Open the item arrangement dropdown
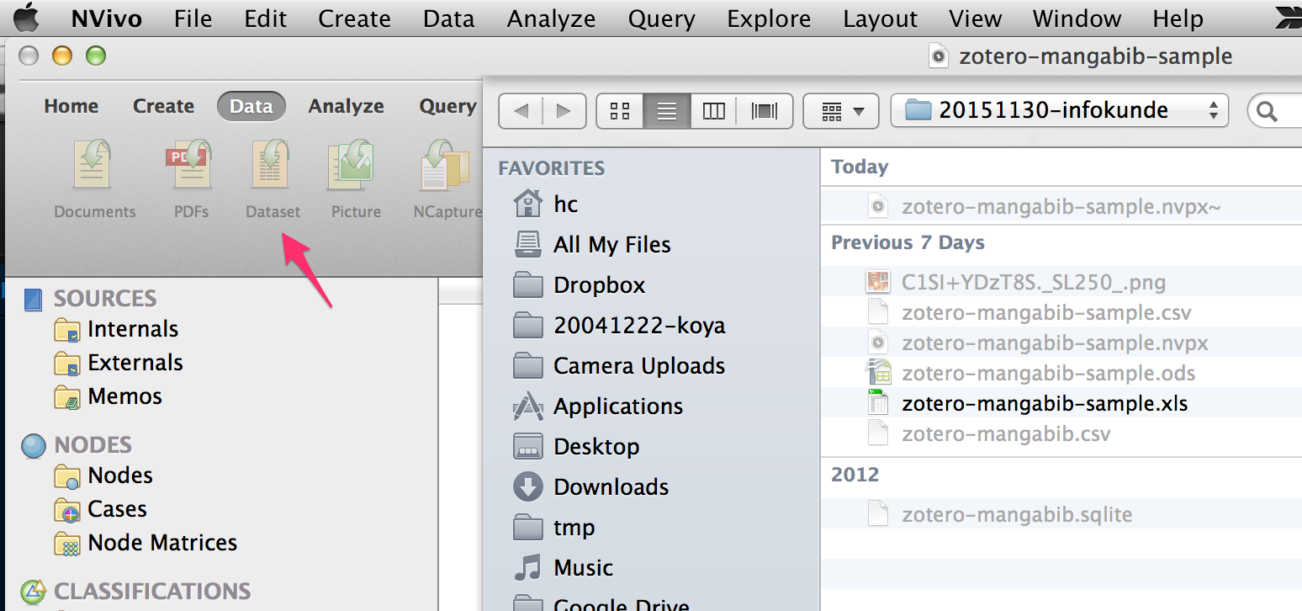The width and height of the screenshot is (1302, 611). click(x=841, y=111)
